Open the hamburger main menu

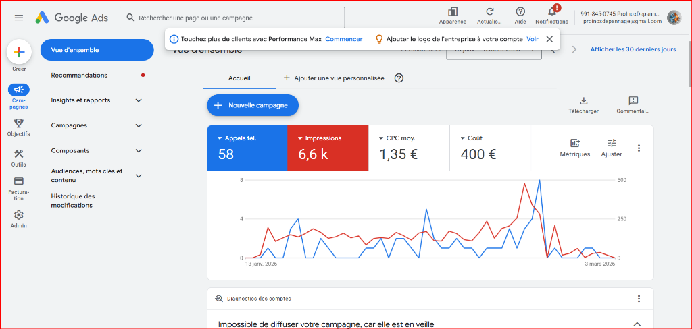pyautogui.click(x=18, y=18)
